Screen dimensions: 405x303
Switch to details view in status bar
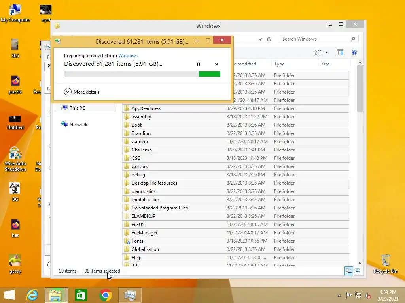(349, 271)
